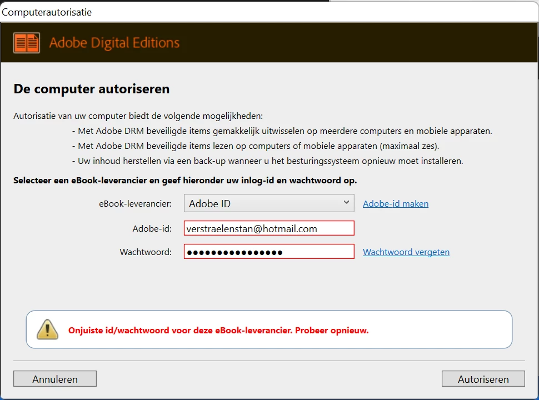Click the Autoriseren button
The height and width of the screenshot is (400, 539).
point(483,379)
